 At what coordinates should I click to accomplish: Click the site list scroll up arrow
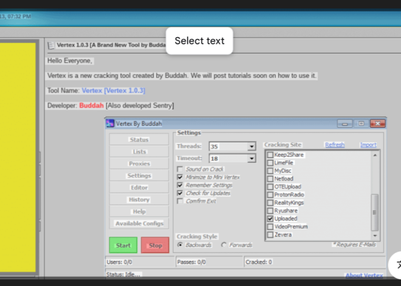click(375, 155)
